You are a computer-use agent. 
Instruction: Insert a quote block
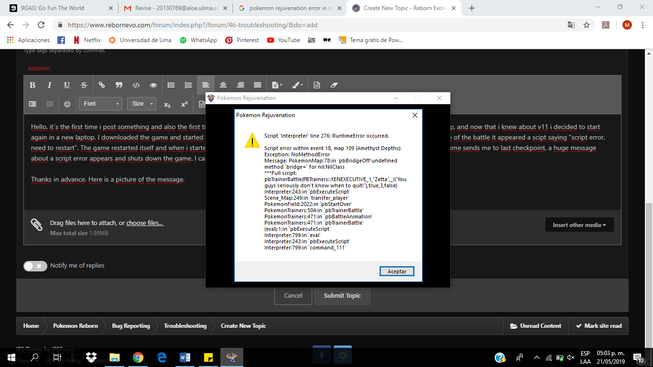[x=119, y=85]
